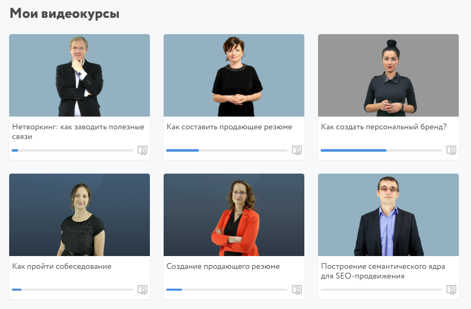The image size is (471, 309).
Task: Click title Построение семантического ядра для SEO-продвижения
Action: tap(383, 271)
